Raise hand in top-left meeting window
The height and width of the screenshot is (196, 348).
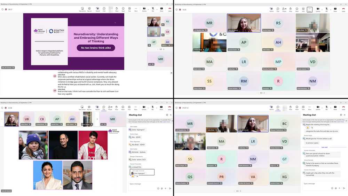[117, 9]
